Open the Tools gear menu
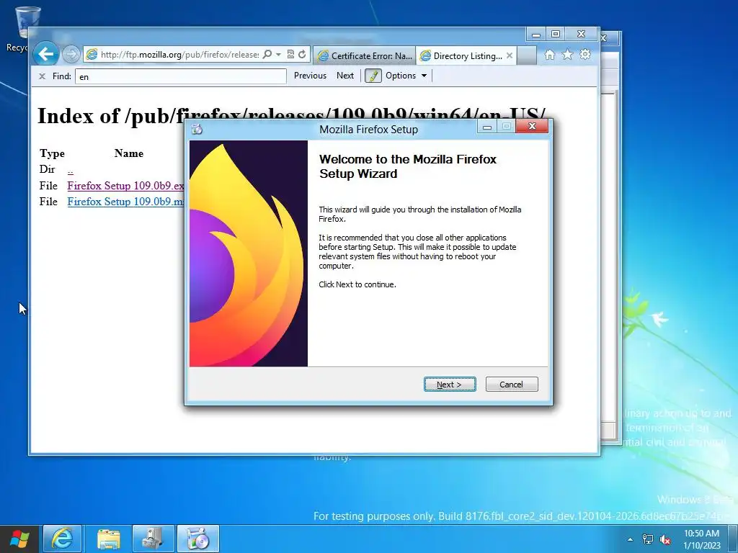 point(585,55)
